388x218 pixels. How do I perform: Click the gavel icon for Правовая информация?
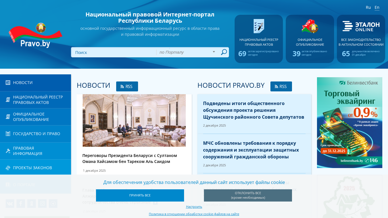click(8, 151)
